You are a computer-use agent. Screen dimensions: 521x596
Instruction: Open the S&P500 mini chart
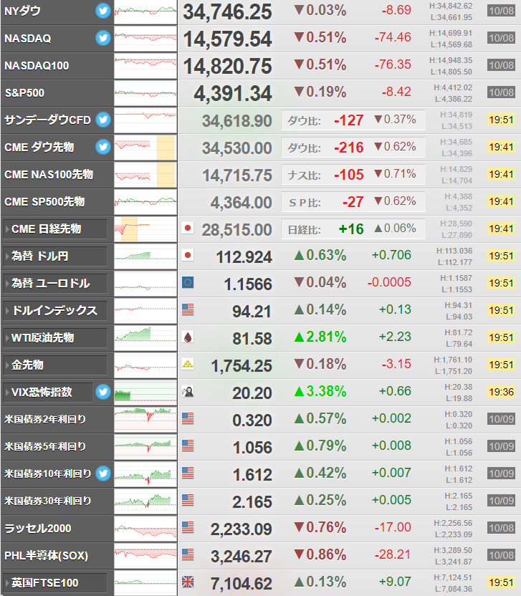point(145,93)
